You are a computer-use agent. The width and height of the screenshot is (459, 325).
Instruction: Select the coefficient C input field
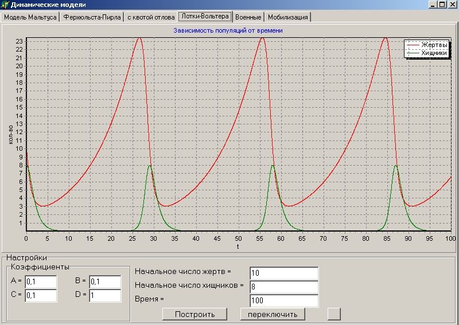click(41, 295)
